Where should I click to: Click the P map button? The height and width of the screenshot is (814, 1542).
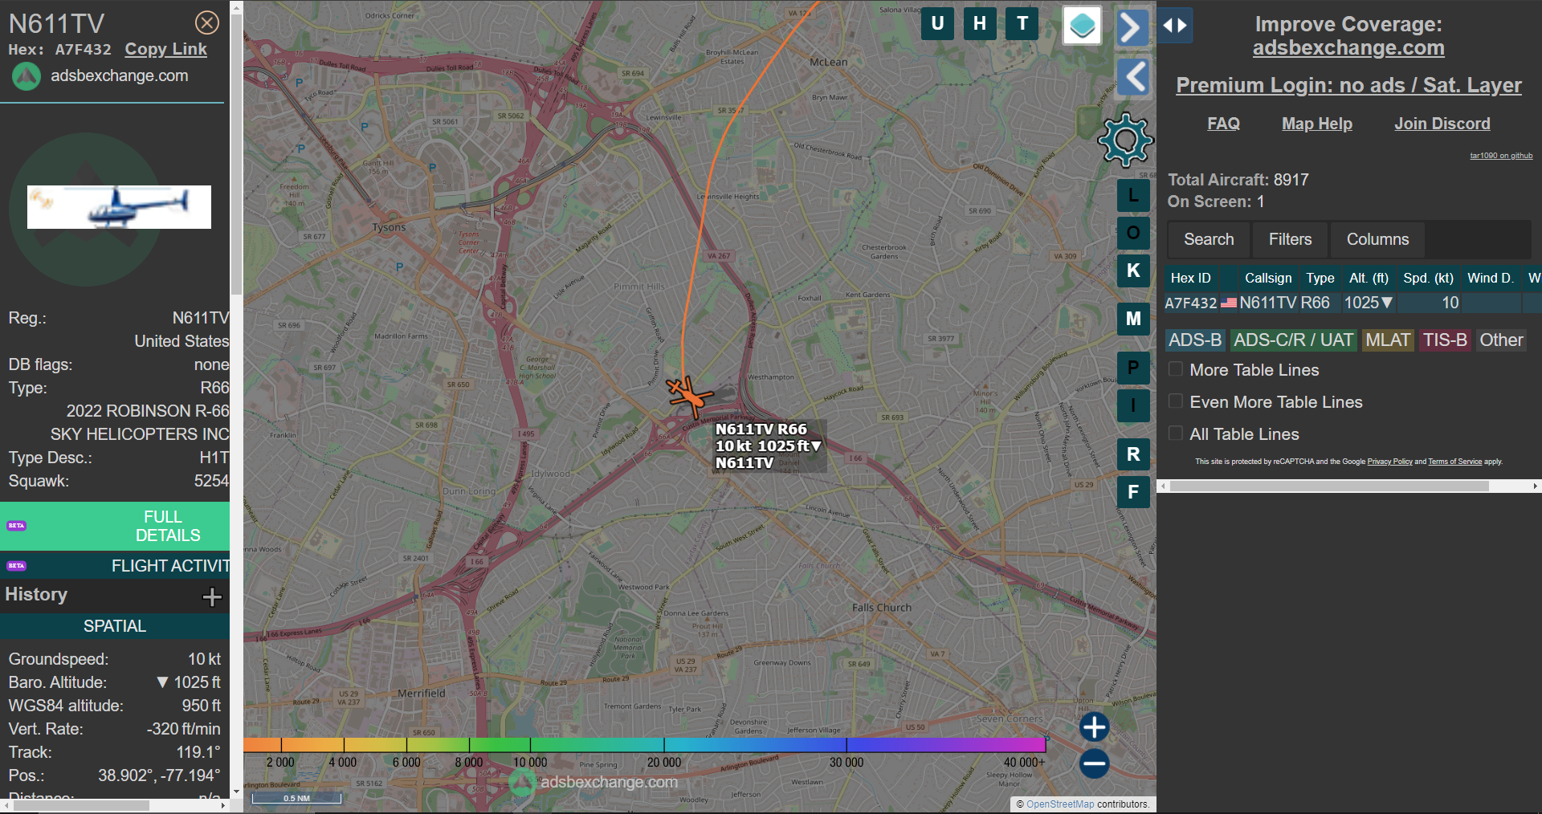1133,368
